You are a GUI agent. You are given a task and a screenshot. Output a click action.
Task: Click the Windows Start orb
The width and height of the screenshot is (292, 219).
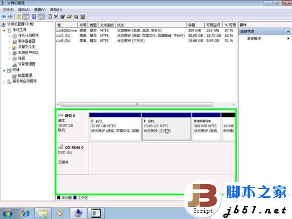click(x=8, y=213)
